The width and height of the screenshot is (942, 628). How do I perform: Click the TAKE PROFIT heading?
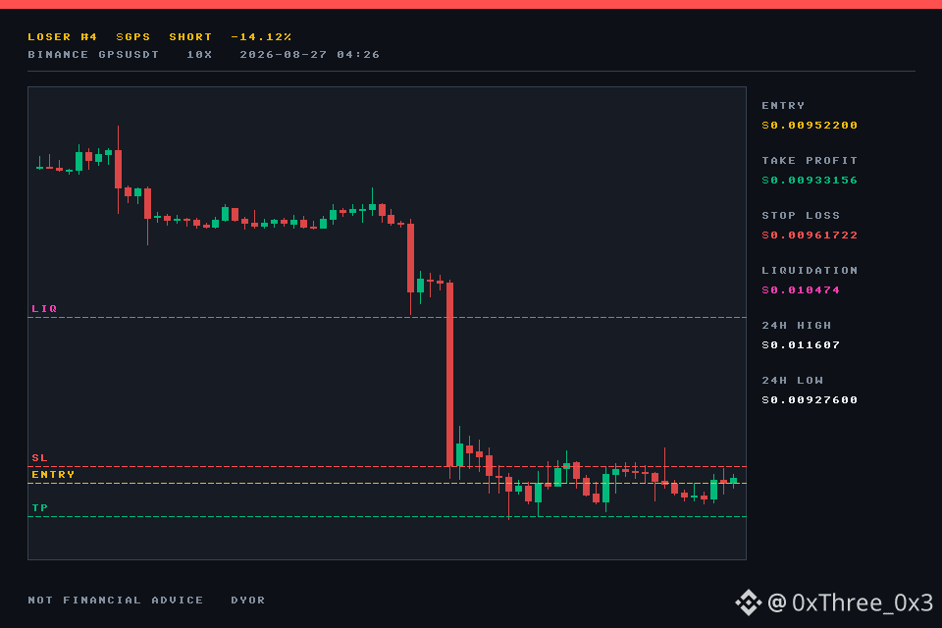click(x=810, y=161)
